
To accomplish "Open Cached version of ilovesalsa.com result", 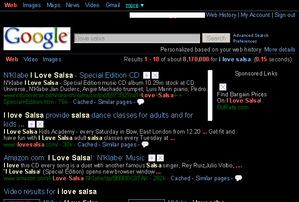I will coord(87,144).
